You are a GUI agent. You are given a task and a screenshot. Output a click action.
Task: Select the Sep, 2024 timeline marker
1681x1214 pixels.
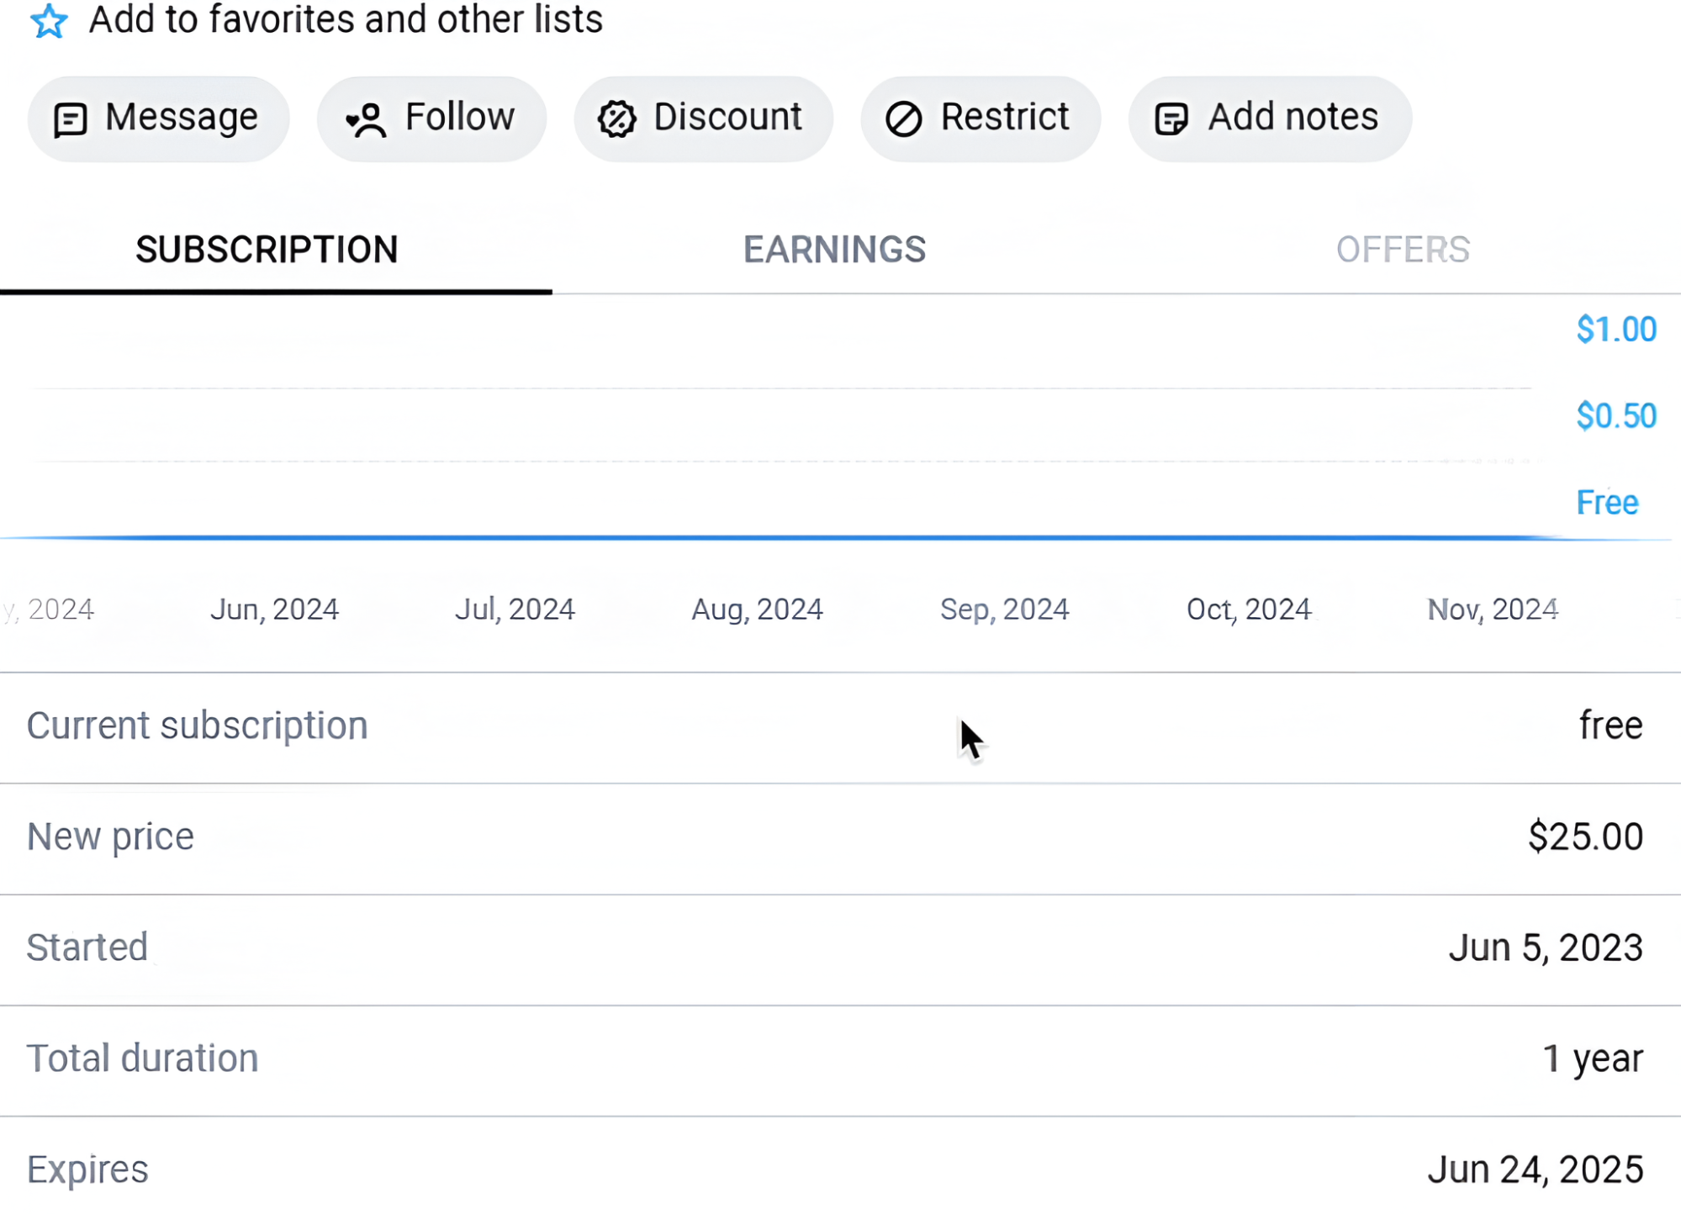coord(1004,610)
